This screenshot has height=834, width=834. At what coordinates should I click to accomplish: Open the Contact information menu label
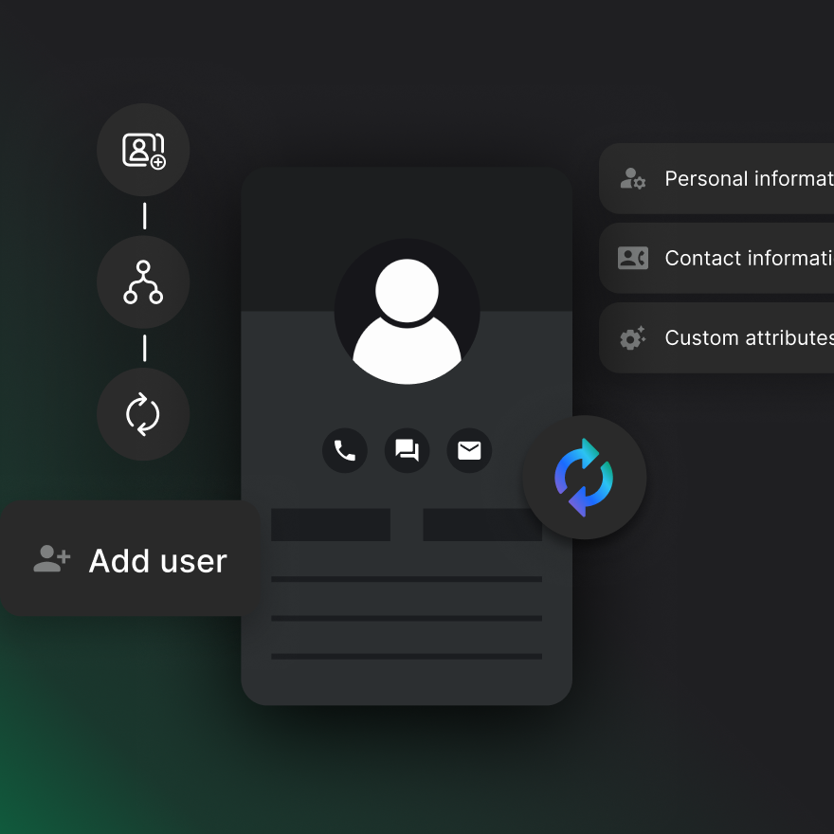coord(748,258)
